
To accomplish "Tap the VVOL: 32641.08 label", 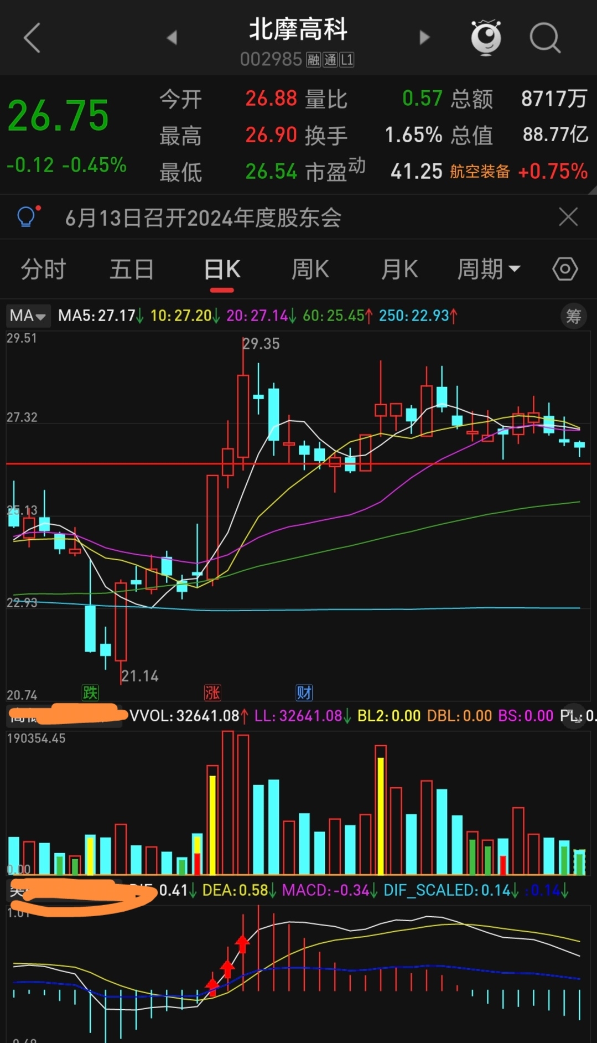I will (x=189, y=716).
